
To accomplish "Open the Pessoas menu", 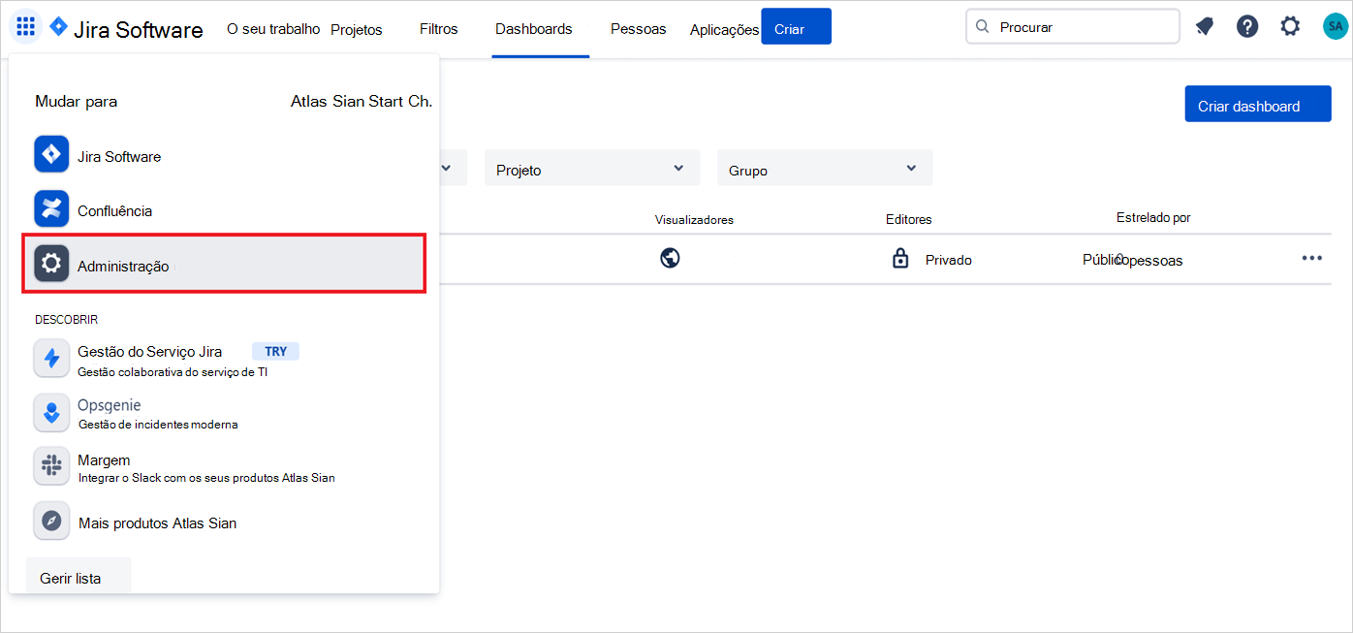I will 638,29.
